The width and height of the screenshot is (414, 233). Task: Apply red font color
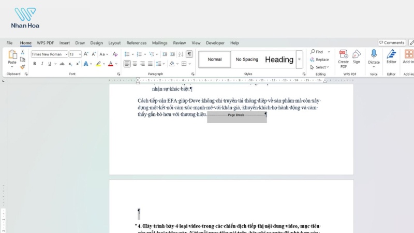[111, 64]
